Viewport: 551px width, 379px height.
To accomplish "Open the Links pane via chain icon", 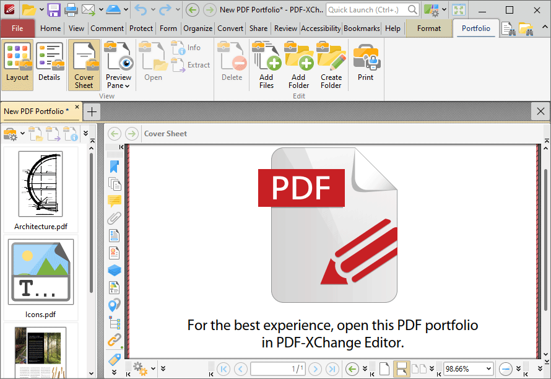I will click(x=114, y=340).
